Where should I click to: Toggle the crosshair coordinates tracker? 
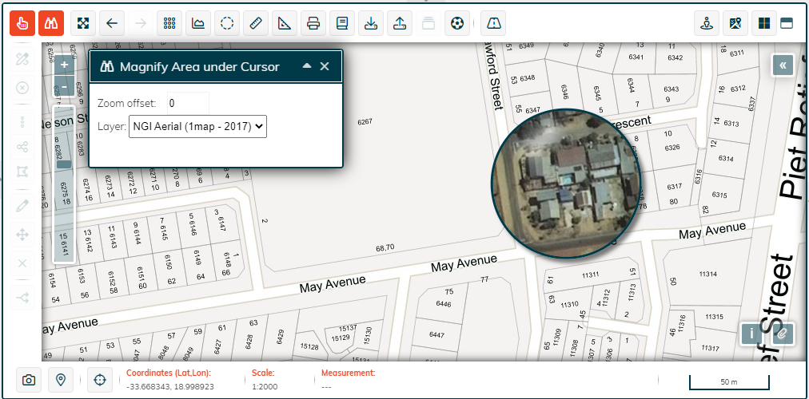tap(100, 381)
